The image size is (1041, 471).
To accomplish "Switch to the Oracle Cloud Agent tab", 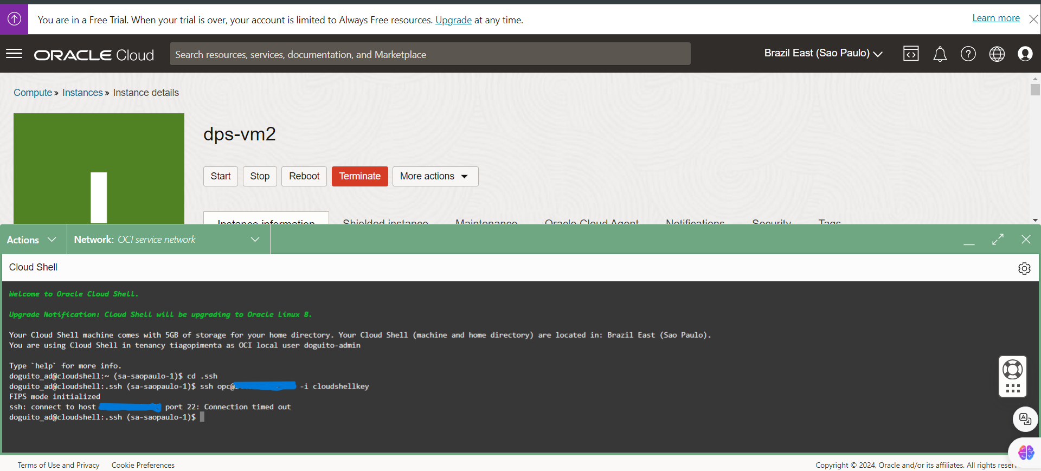I will tap(592, 221).
